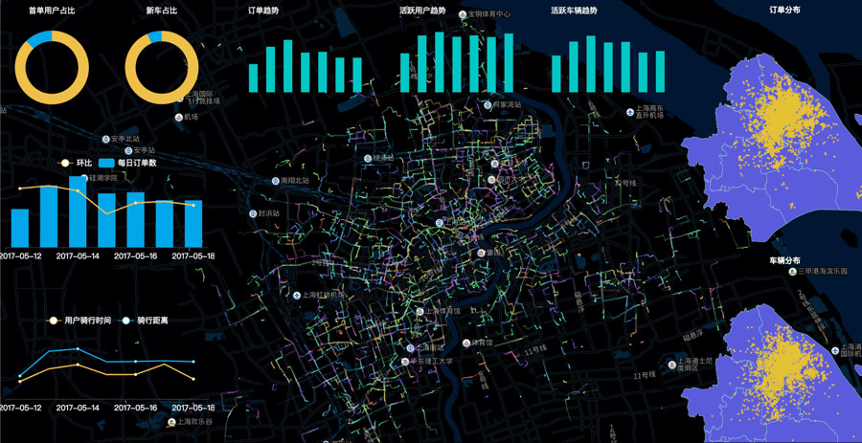Select the 安亭站 station icon
The height and width of the screenshot is (443, 862).
[128, 150]
